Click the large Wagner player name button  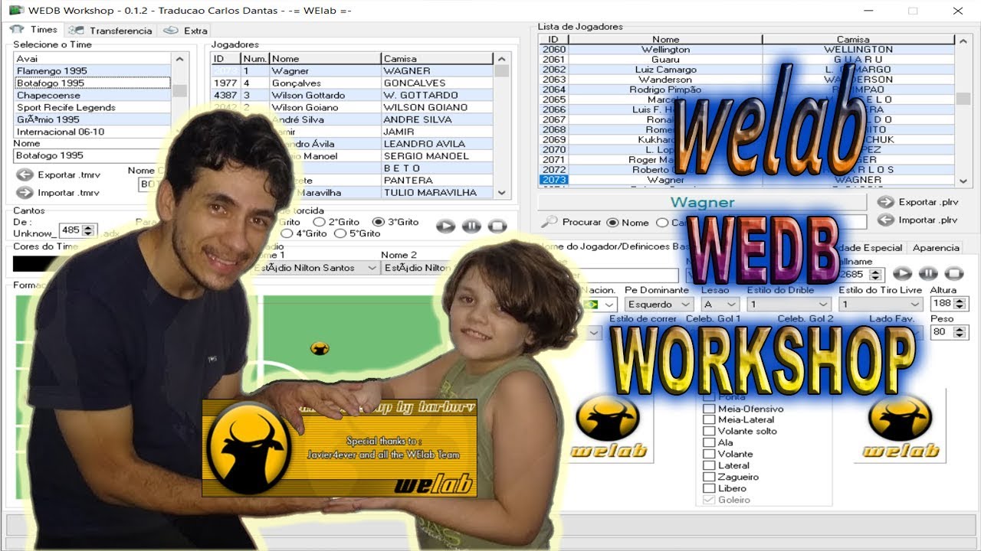coord(703,203)
